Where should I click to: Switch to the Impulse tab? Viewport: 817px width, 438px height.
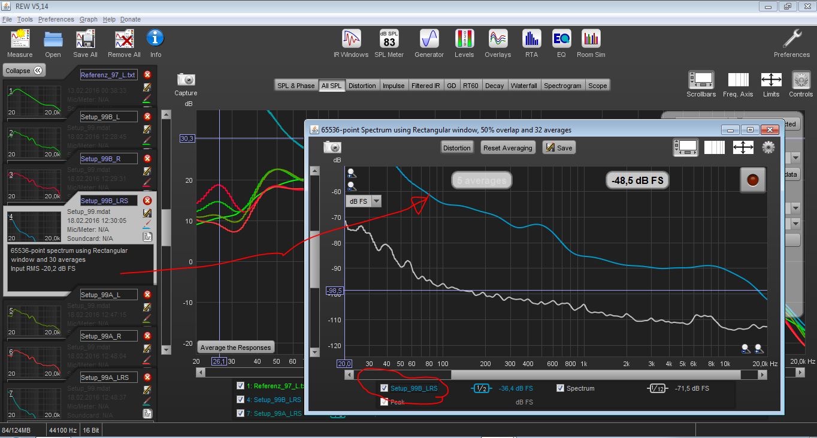point(394,86)
